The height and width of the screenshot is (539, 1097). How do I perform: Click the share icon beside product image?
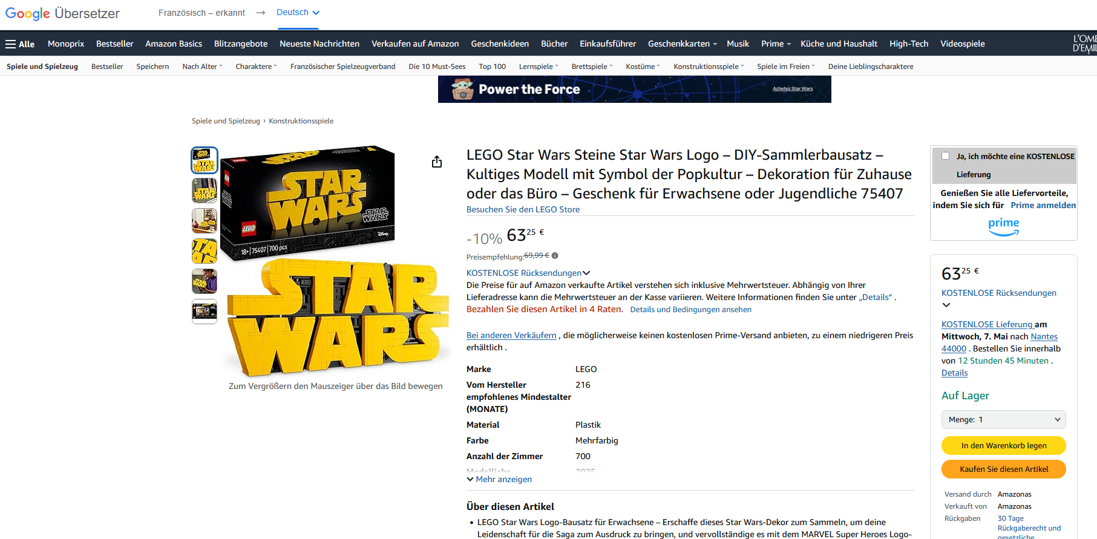point(437,162)
